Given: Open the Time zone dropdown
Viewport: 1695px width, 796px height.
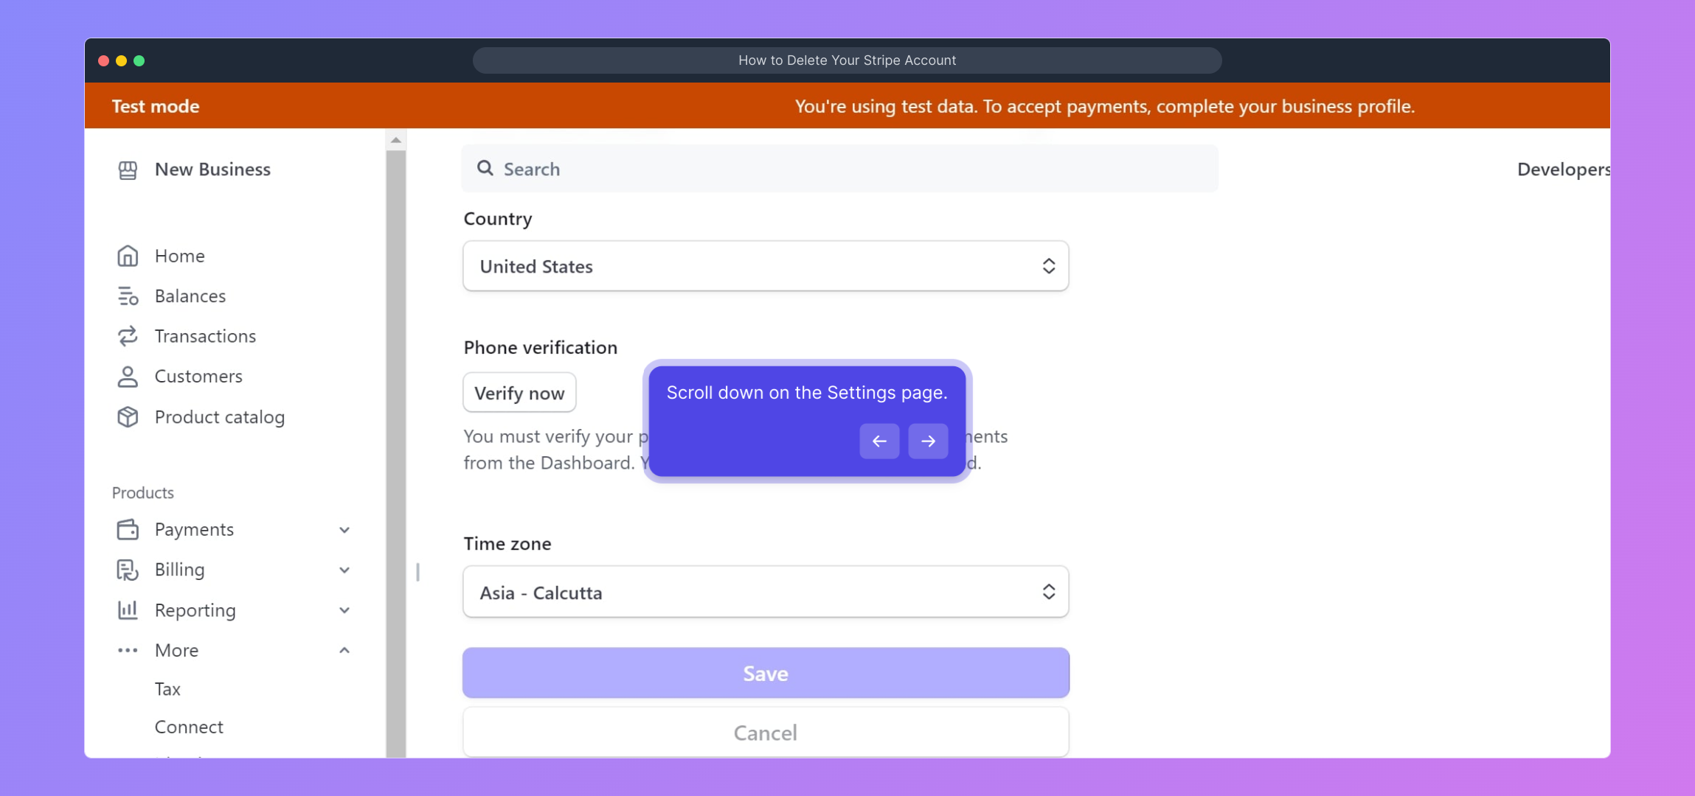Looking at the screenshot, I should click(766, 592).
